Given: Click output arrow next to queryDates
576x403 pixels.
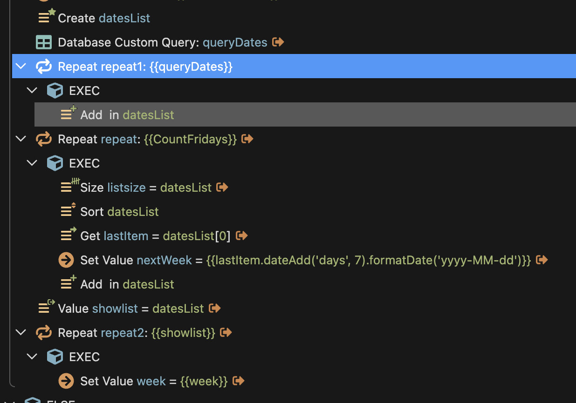Looking at the screenshot, I should pyautogui.click(x=278, y=42).
